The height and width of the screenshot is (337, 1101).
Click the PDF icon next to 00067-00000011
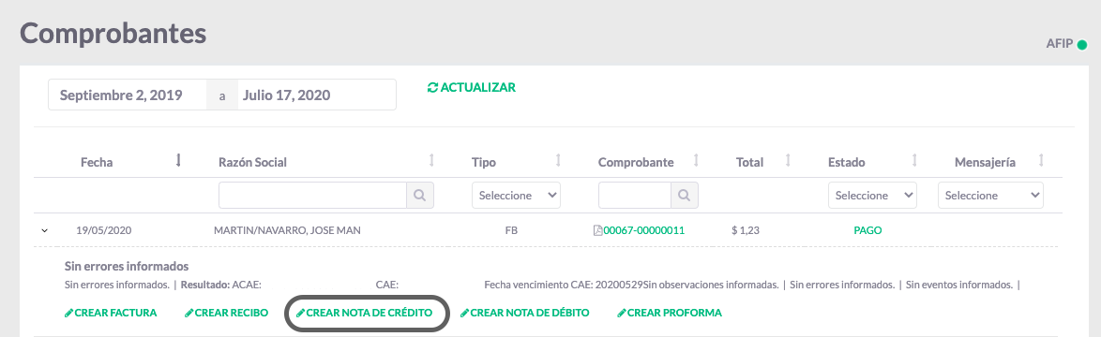(598, 229)
